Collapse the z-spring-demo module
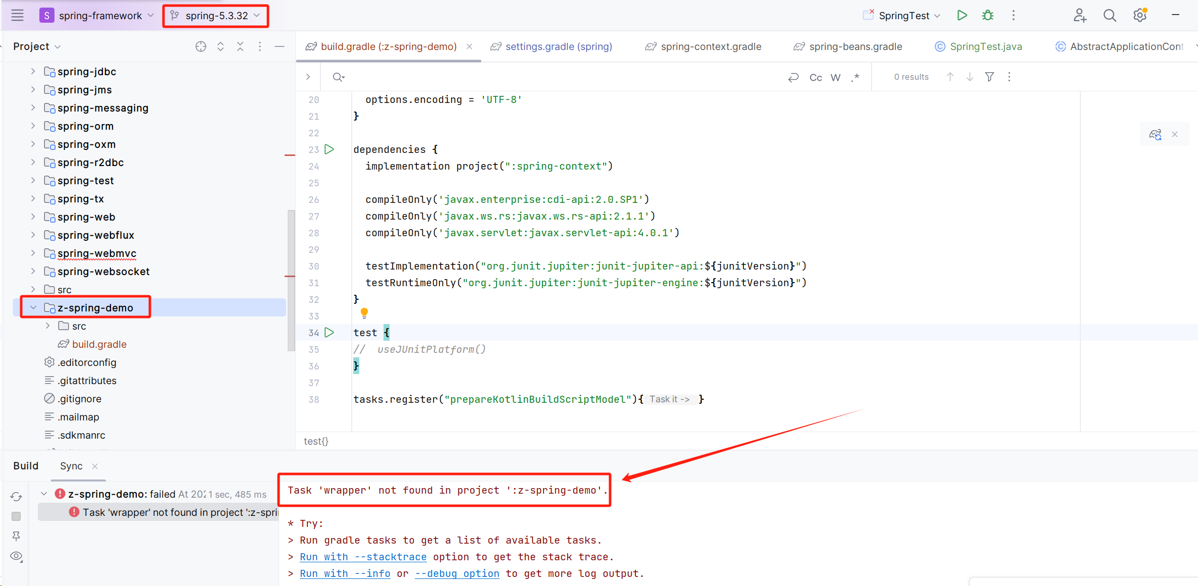 coord(33,308)
